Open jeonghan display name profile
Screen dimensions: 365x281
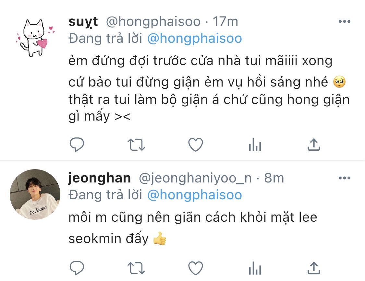(x=100, y=178)
